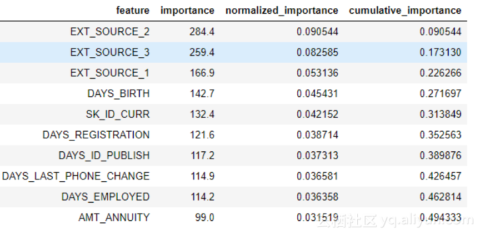Click the EXT_SOURCE_1 feature name
Image resolution: width=480 pixels, height=234 pixels.
(x=109, y=73)
